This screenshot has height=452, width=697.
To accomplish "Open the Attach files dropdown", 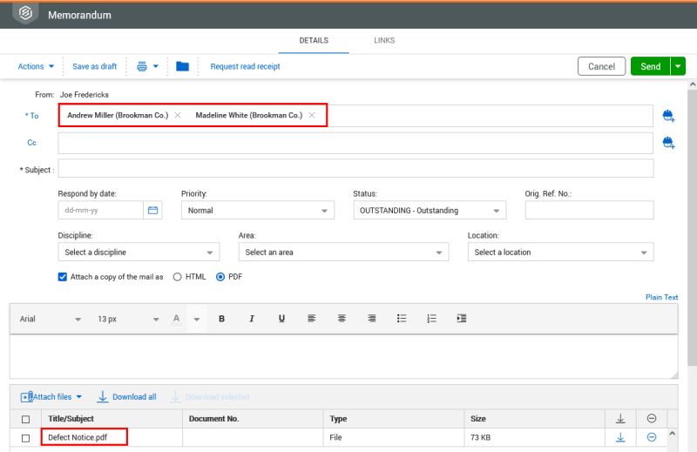I will 51,397.
